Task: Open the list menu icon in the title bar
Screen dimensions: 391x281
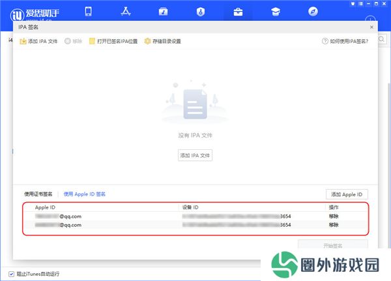Action: click(x=360, y=4)
